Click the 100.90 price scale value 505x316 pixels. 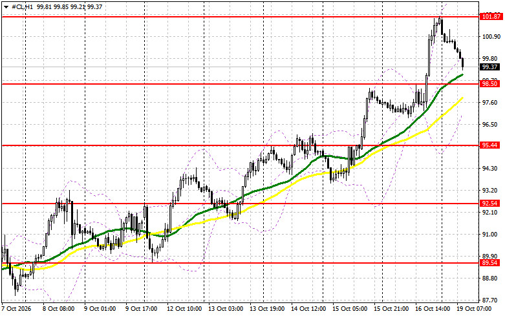click(491, 36)
